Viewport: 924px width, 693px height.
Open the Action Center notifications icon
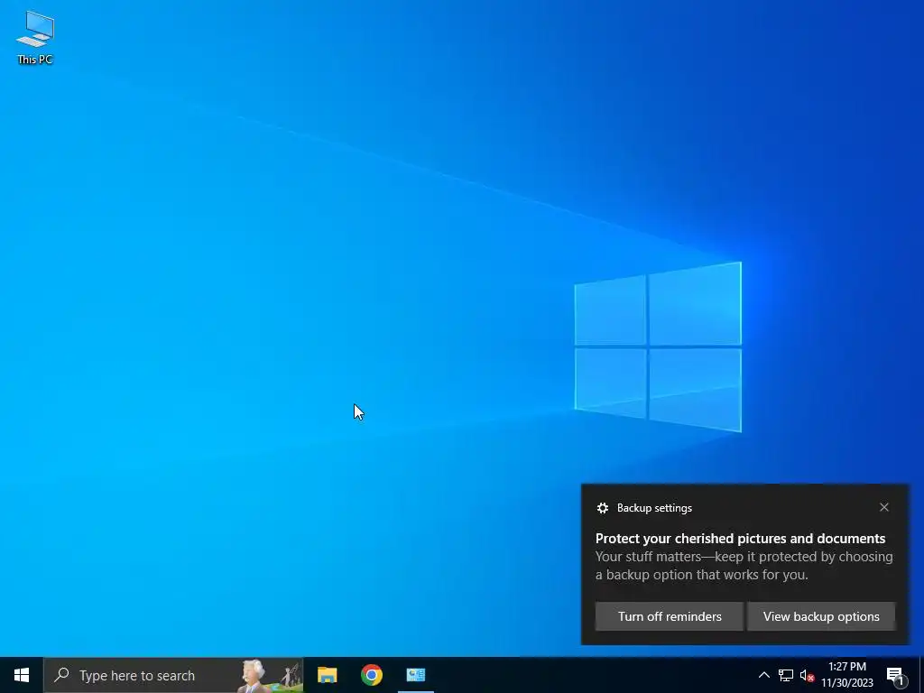pos(895,675)
